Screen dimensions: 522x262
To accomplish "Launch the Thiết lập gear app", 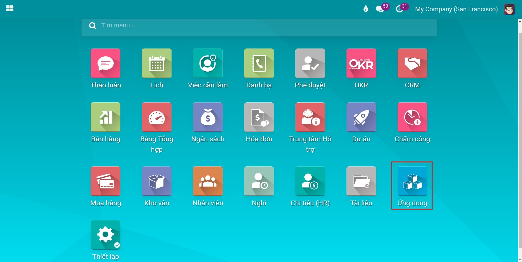I will click(105, 235).
